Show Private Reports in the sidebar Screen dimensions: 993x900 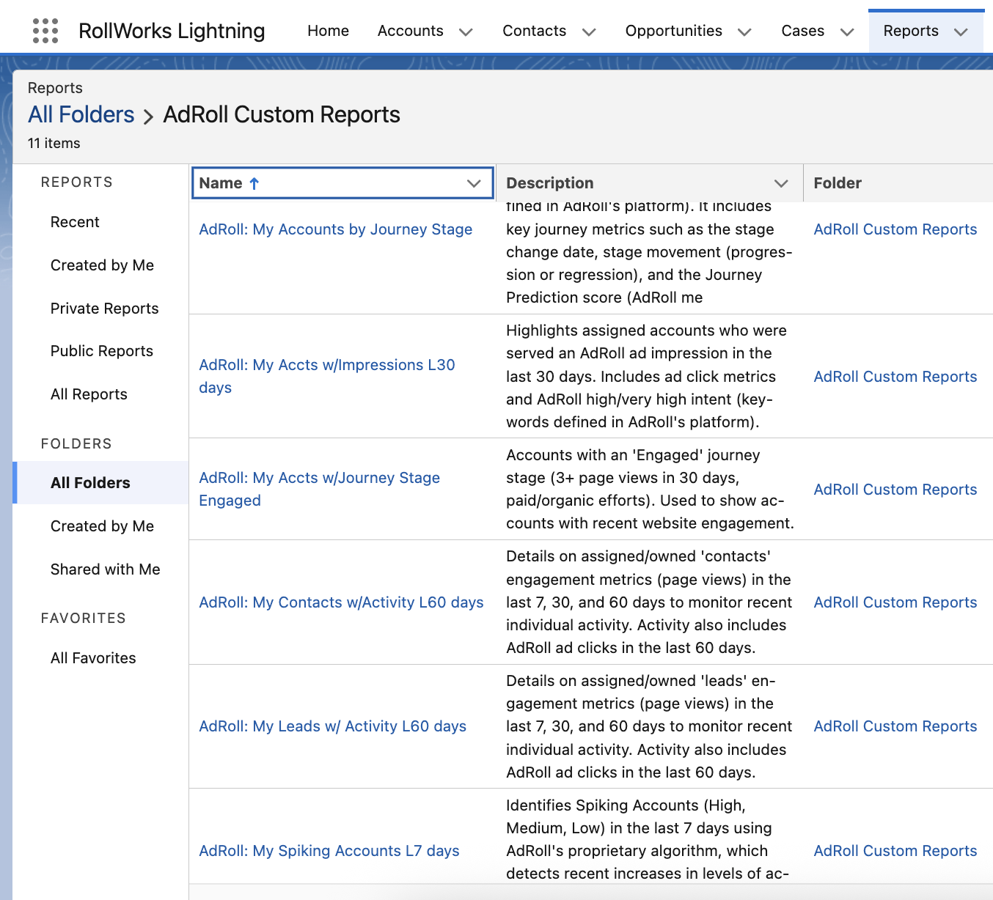tap(104, 309)
